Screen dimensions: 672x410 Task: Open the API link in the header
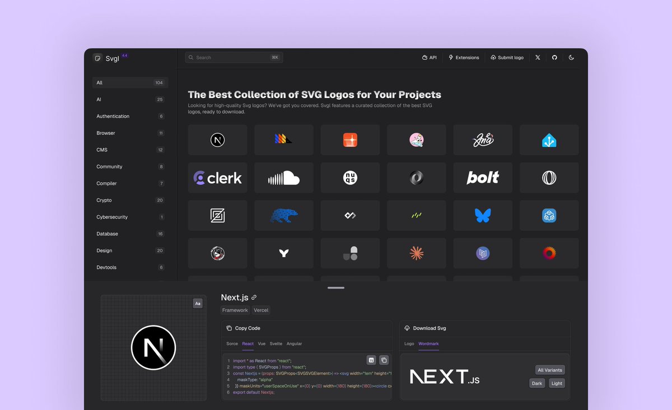click(x=430, y=58)
